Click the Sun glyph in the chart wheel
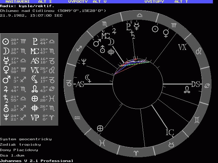Viewport: 218px width, 163px height. tap(155, 29)
